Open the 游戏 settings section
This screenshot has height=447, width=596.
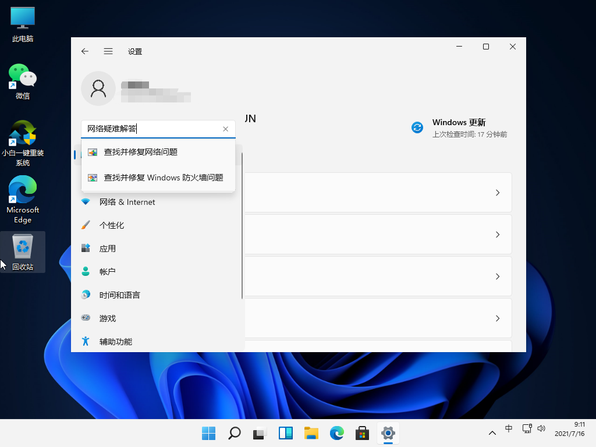coord(107,318)
